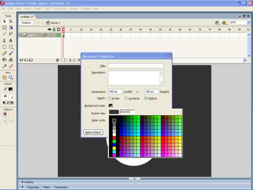The image size is (253, 190).
Task: Select the Free Transform tool
Action: (x=4, y=27)
